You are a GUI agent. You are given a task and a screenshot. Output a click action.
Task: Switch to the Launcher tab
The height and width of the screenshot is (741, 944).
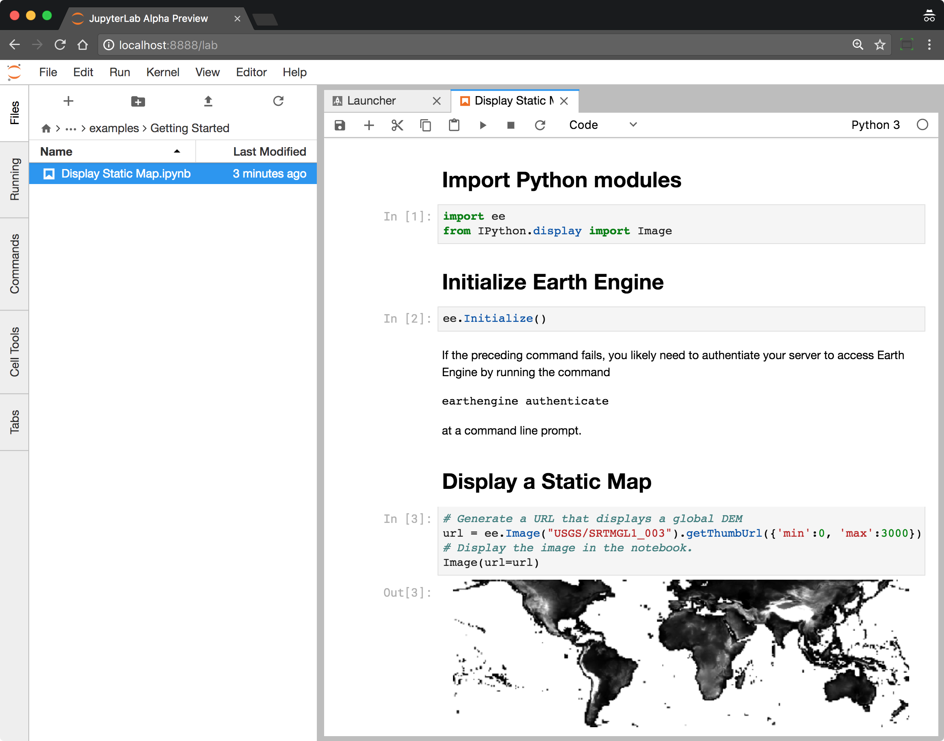pyautogui.click(x=373, y=100)
